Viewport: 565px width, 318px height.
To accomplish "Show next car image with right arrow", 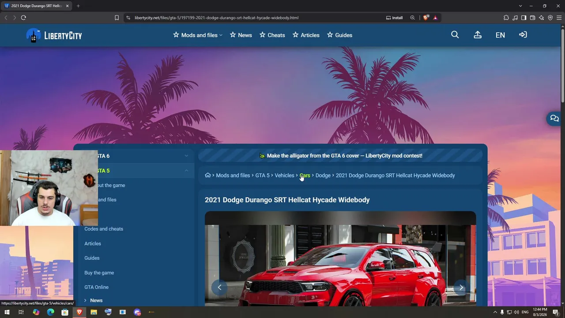I will pyautogui.click(x=461, y=288).
